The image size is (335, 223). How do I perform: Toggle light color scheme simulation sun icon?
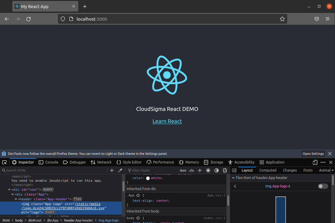coord(208,170)
